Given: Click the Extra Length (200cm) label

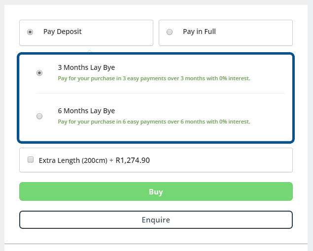Looking at the screenshot, I should click(73, 160).
